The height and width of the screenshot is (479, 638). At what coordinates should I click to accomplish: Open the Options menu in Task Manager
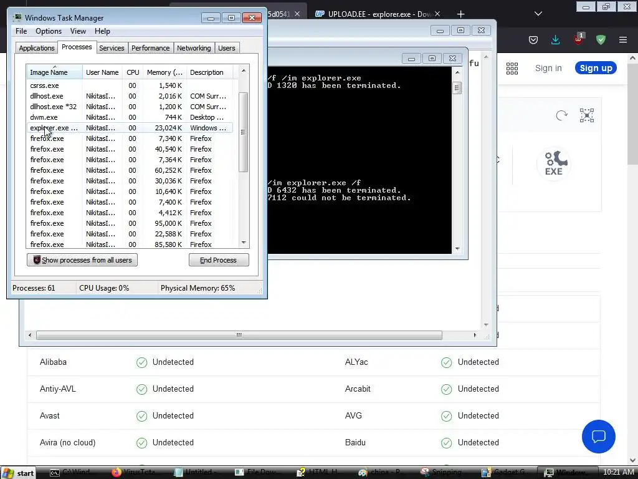click(49, 31)
